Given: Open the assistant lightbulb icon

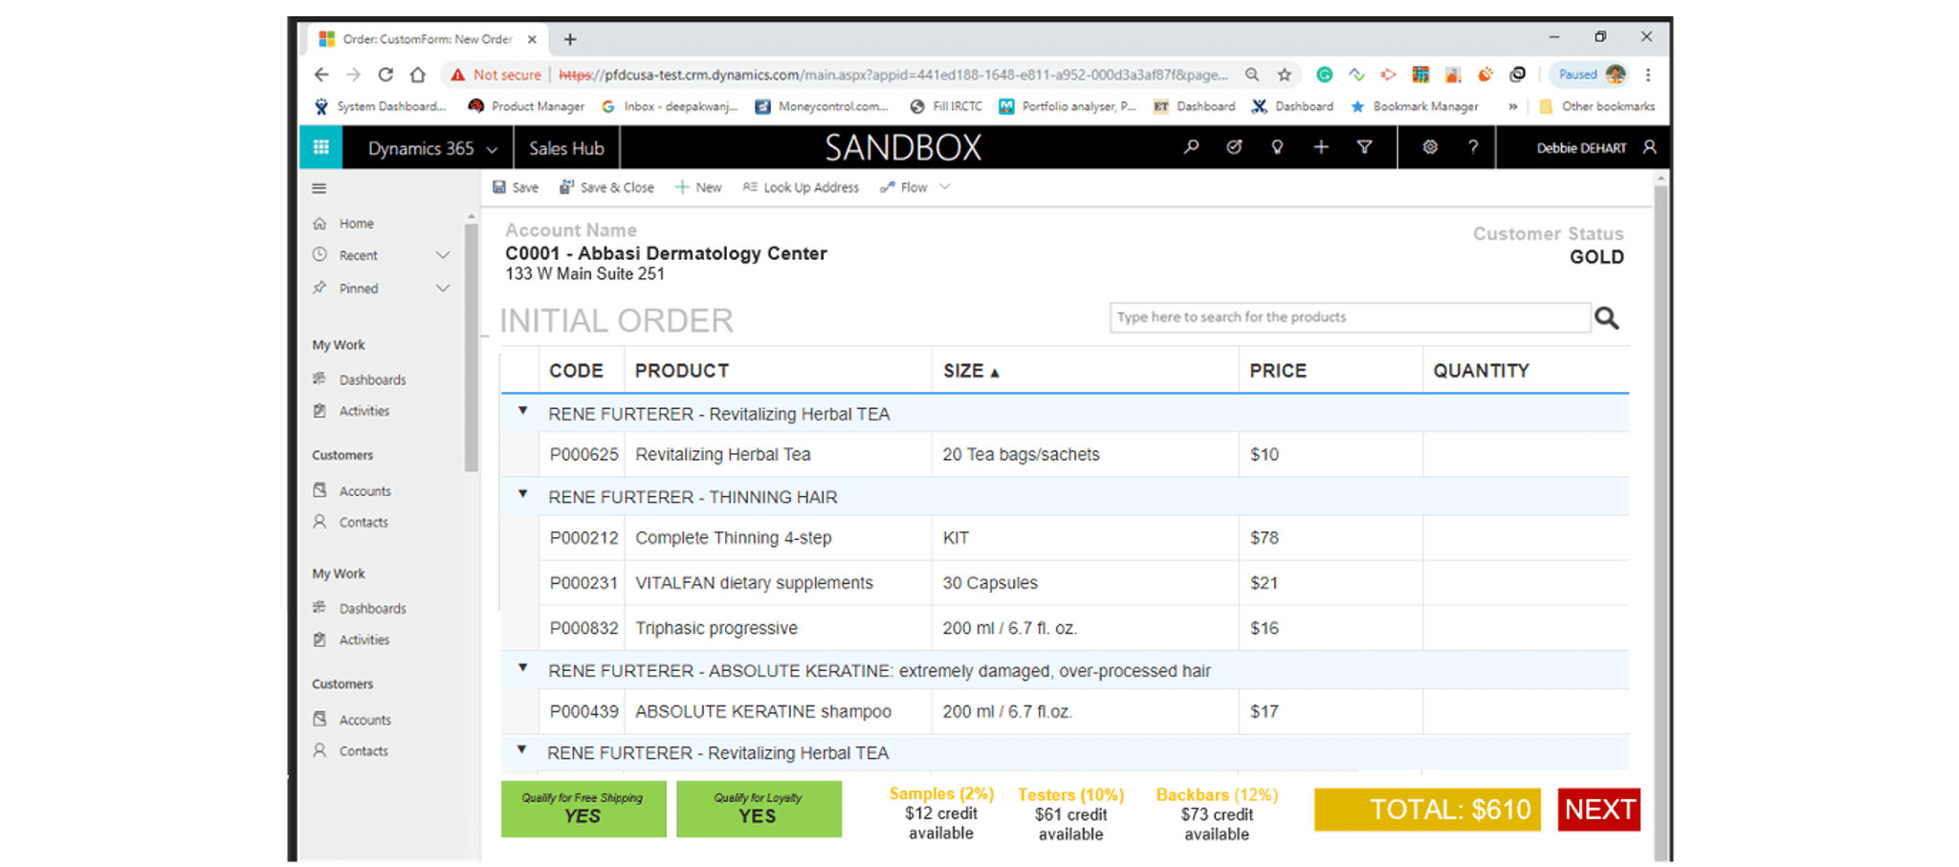Looking at the screenshot, I should 1277,147.
